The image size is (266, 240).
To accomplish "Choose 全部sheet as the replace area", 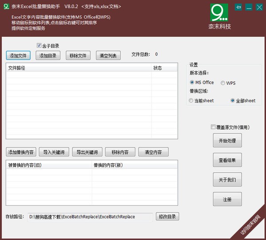I will pyautogui.click(x=233, y=101).
